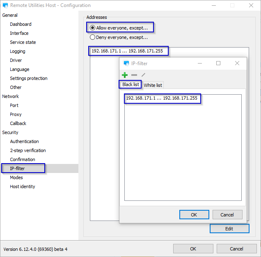
Task: Select the 'Allow everyone, except...' radio button
Action: point(93,28)
